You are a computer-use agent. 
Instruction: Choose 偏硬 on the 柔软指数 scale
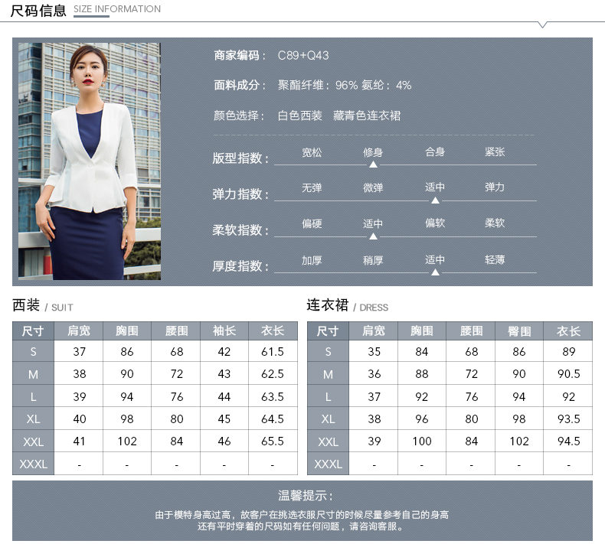pyautogui.click(x=312, y=224)
